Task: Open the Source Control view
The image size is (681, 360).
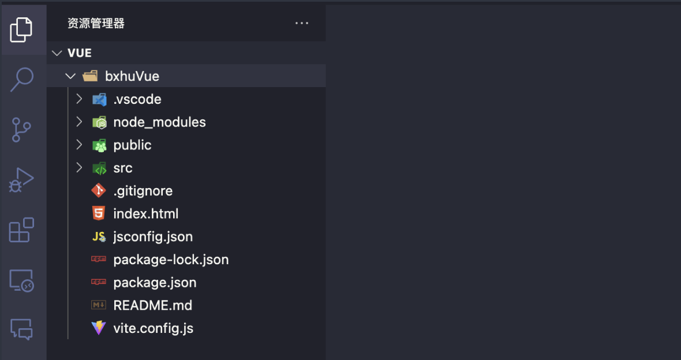Action: 22,130
